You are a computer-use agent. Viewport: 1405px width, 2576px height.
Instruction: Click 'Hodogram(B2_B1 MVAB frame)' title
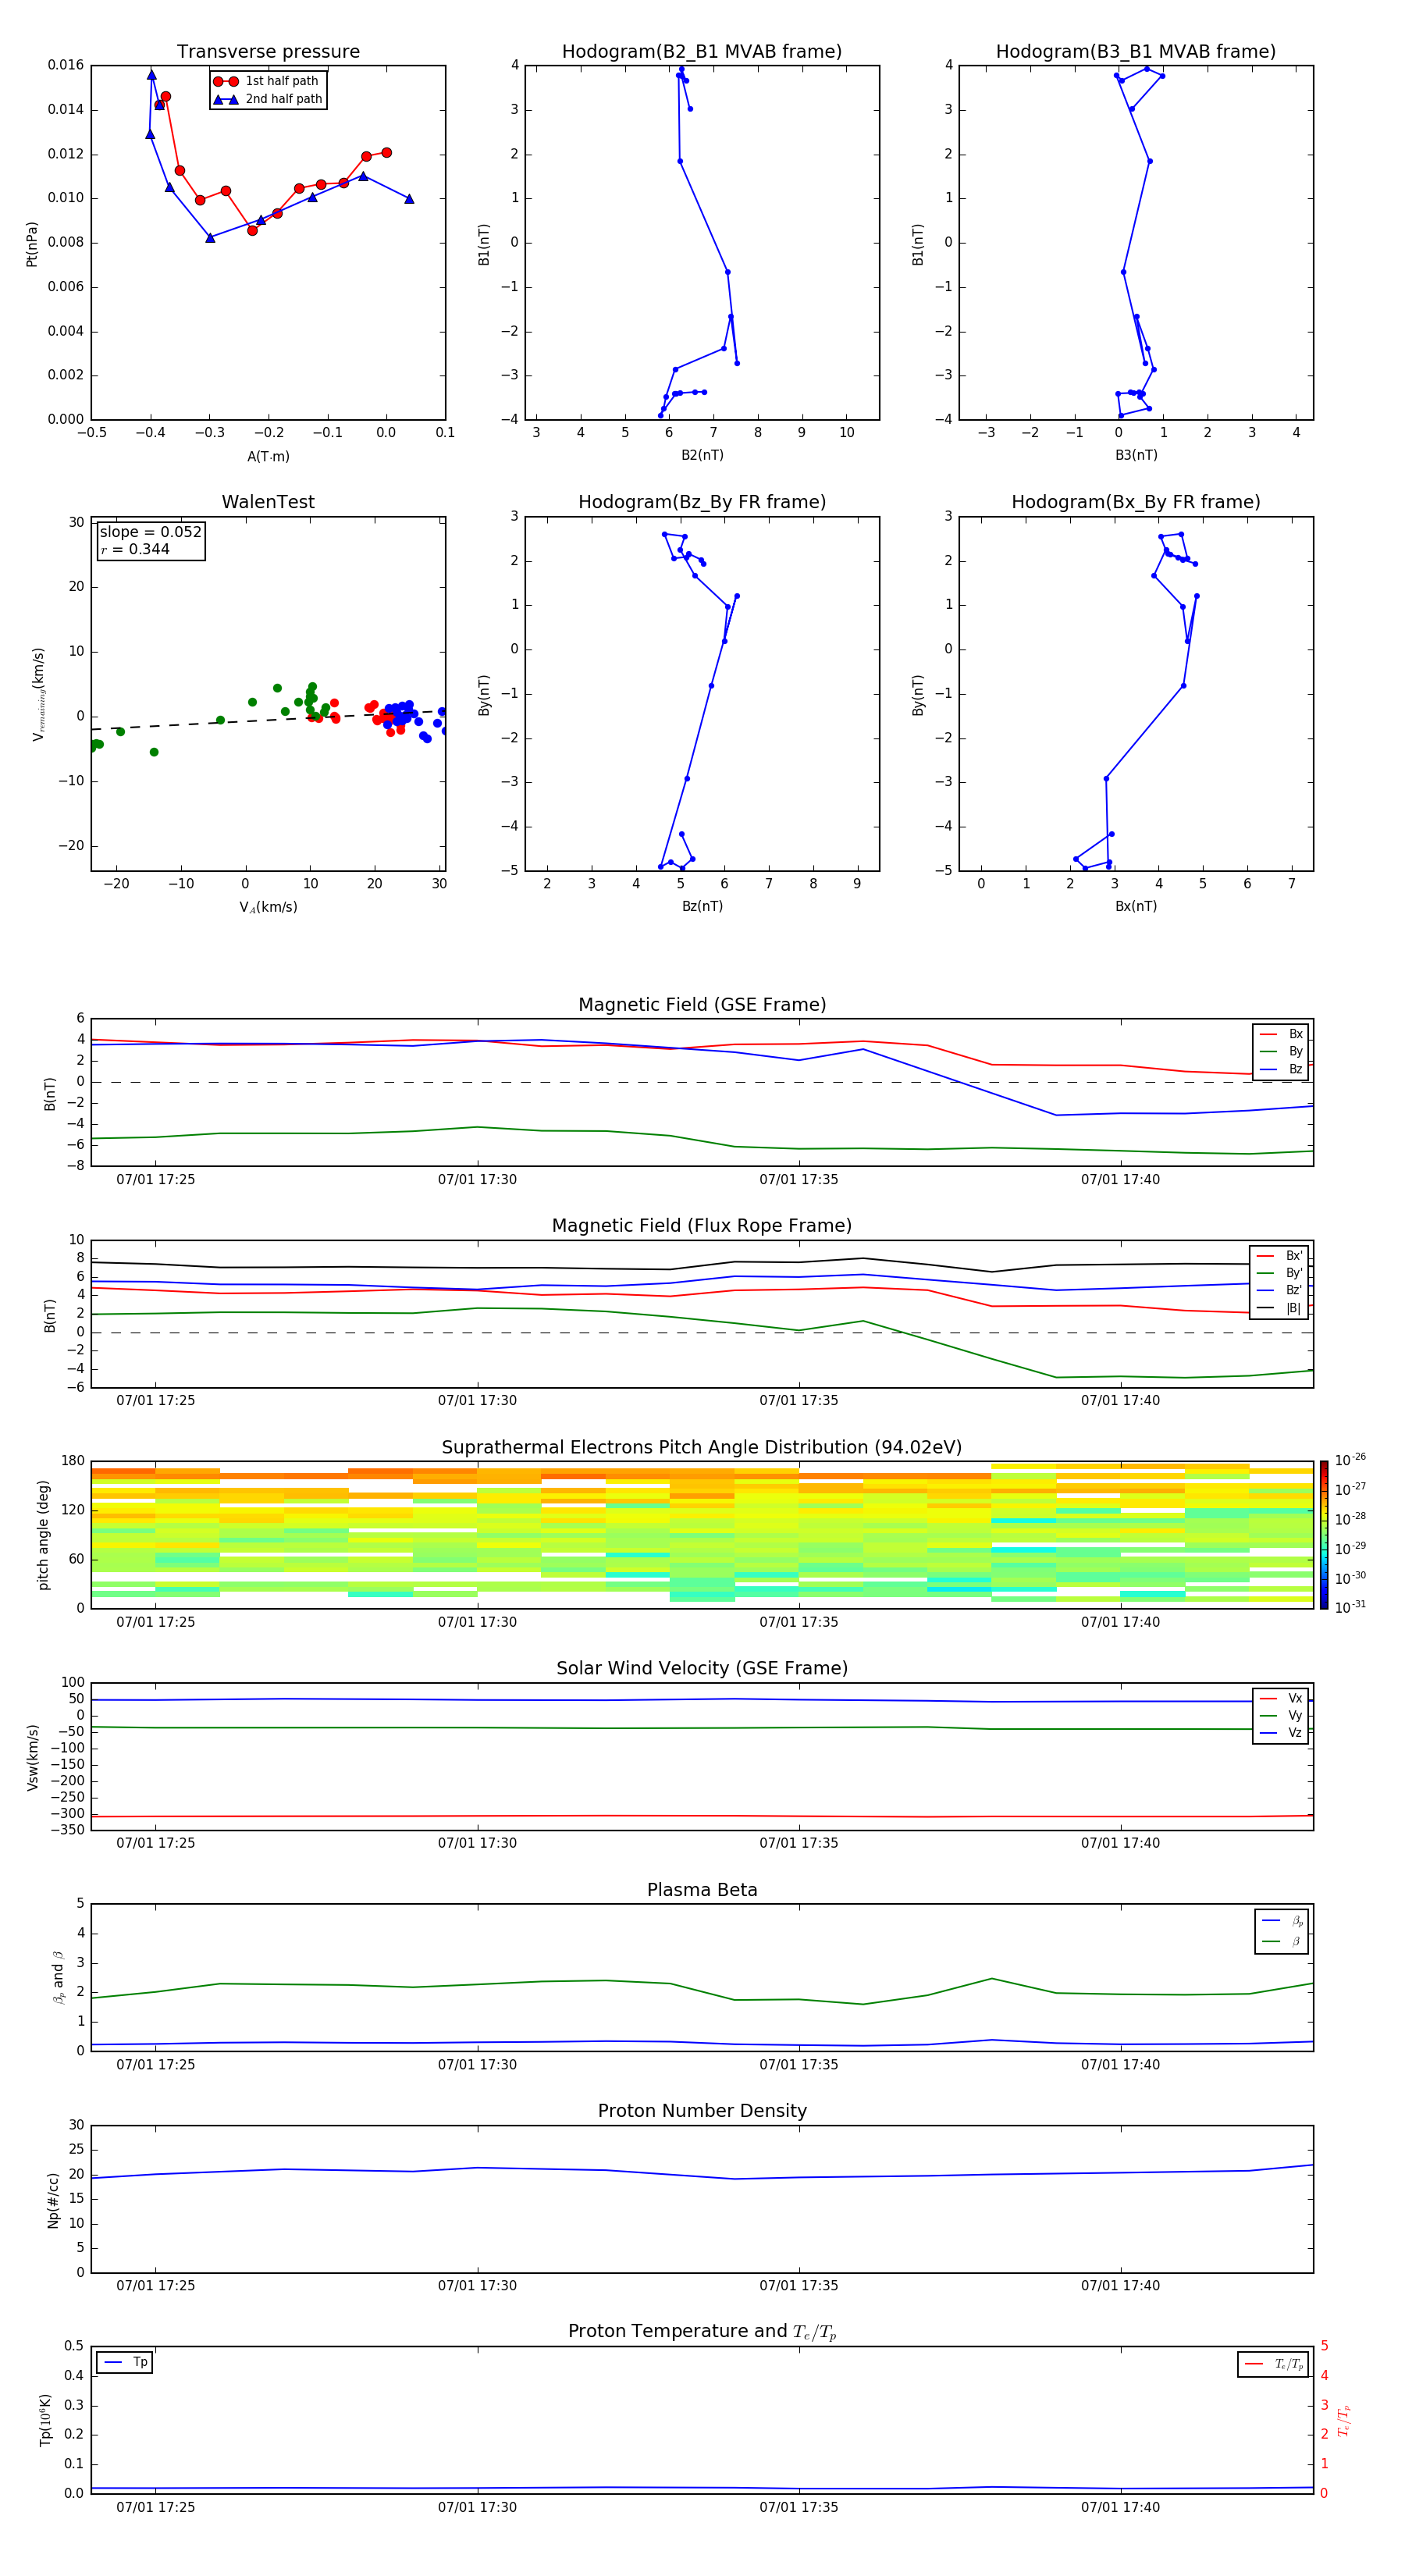point(702,52)
